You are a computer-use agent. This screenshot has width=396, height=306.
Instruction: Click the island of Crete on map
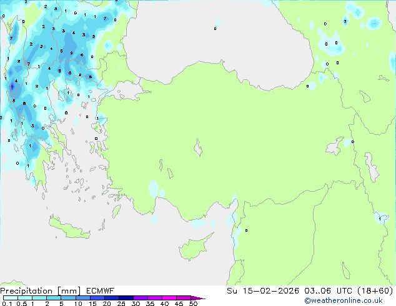69,229
